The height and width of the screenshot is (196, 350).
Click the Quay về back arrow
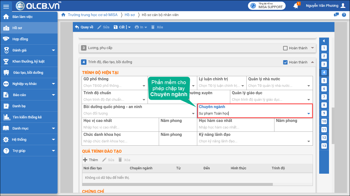tap(77, 27)
